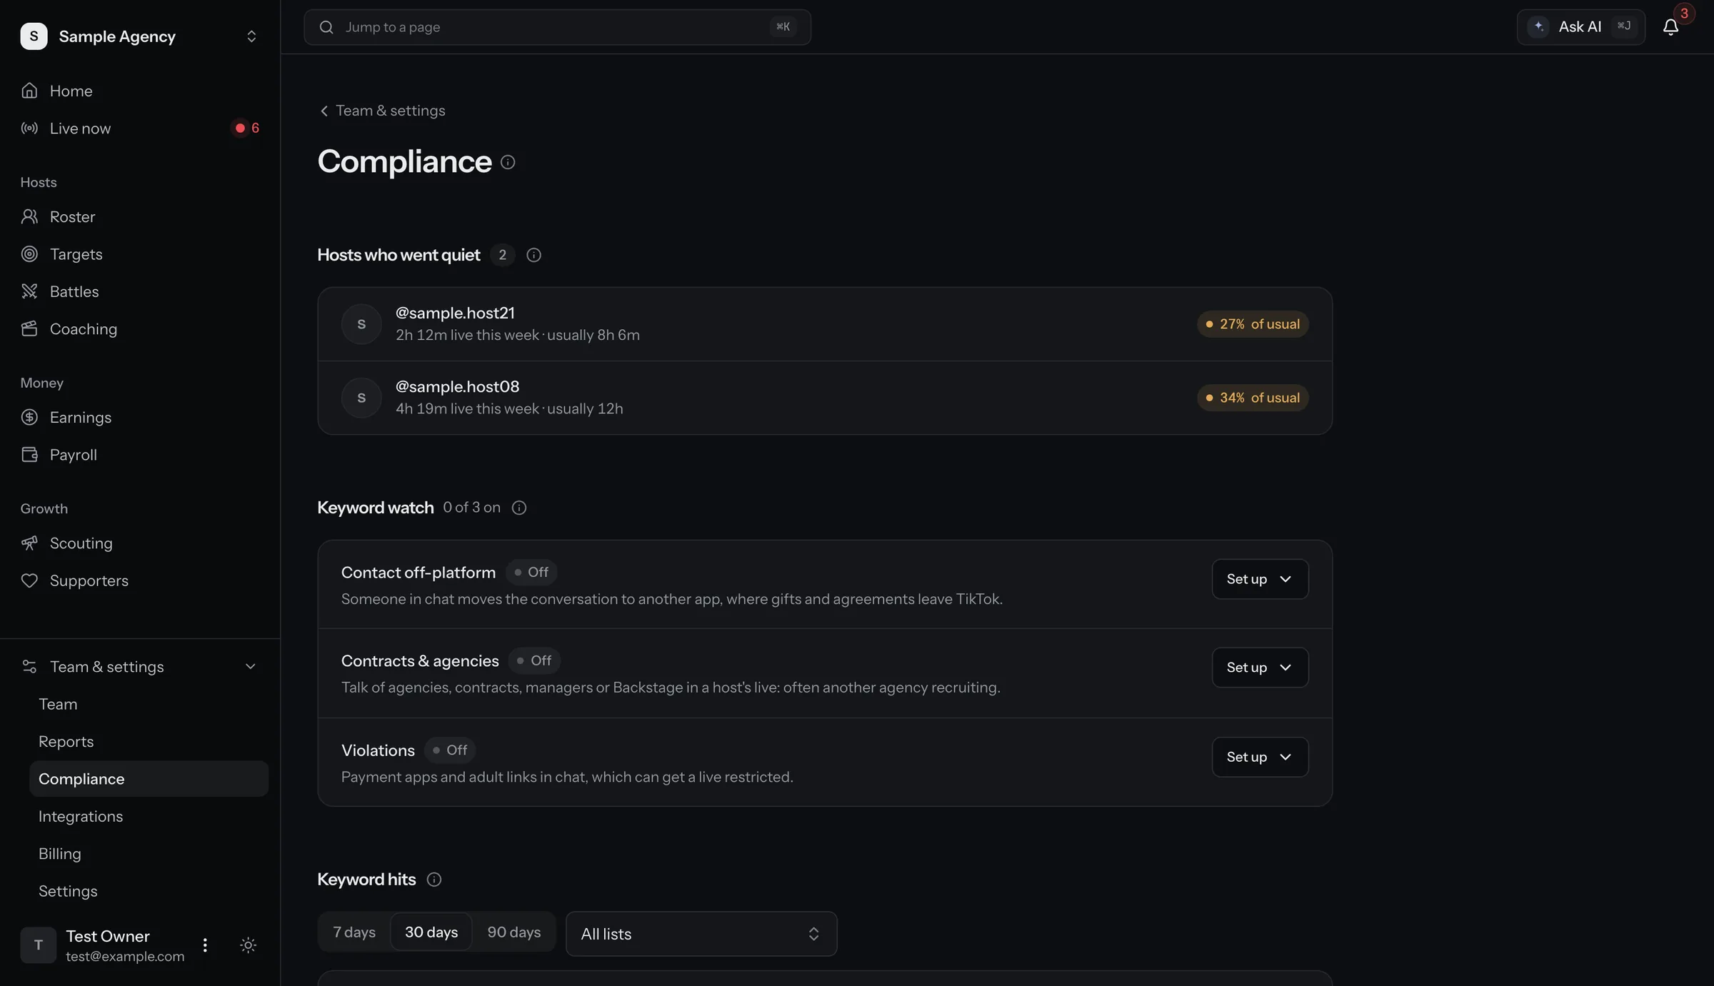Open the All lists dropdown
This screenshot has width=1714, height=986.
(x=701, y=934)
